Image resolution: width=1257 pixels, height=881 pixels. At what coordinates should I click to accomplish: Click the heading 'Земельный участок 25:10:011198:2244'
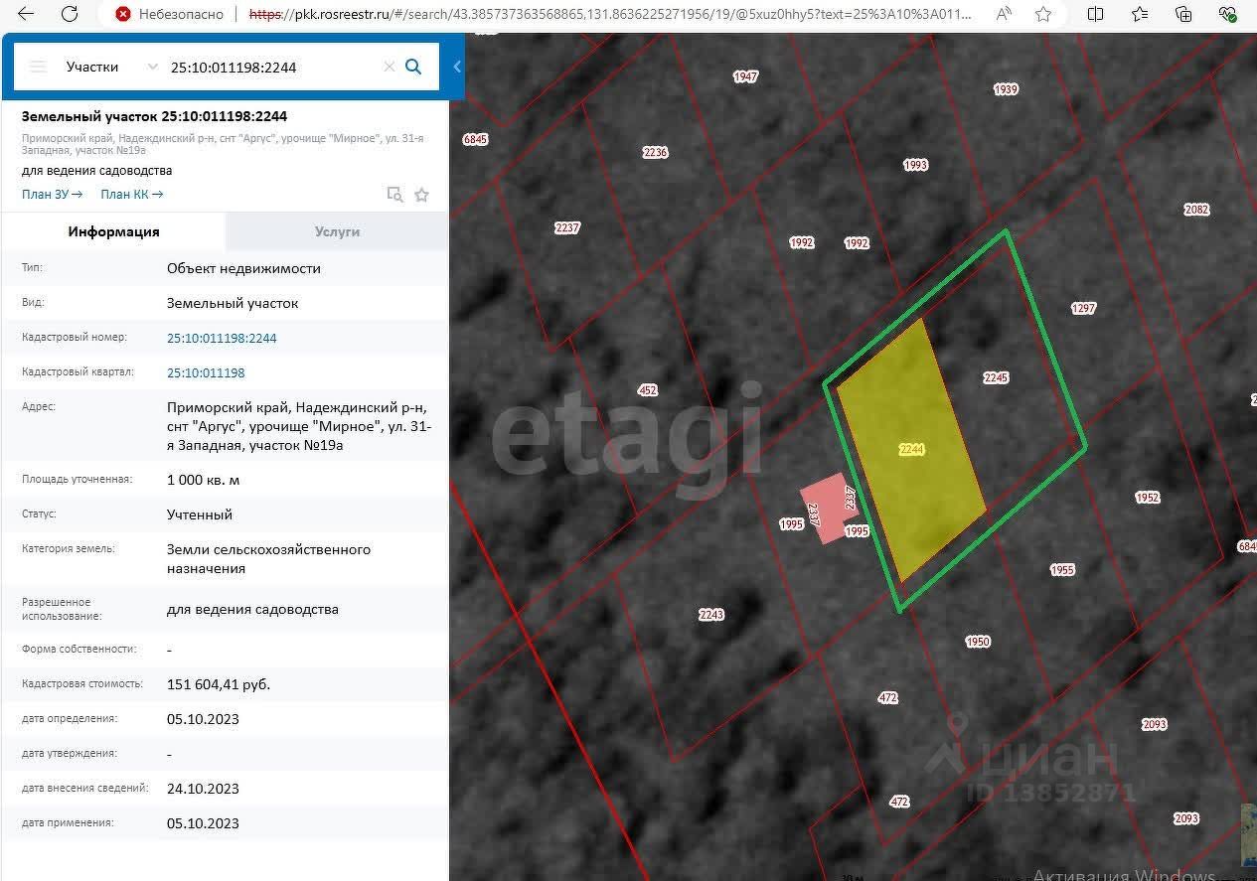154,116
